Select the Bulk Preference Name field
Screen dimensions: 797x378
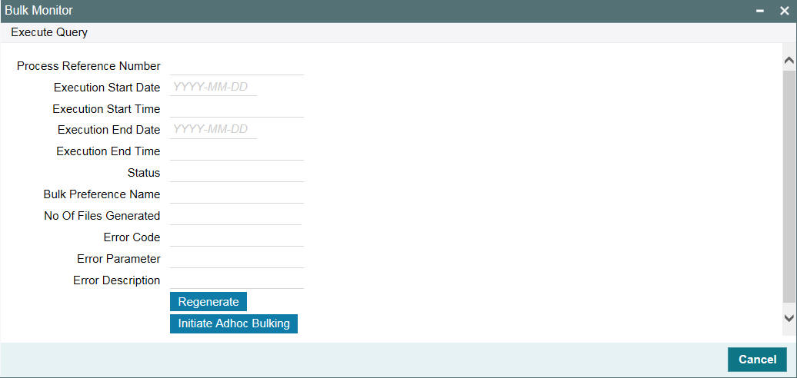pyautogui.click(x=236, y=194)
